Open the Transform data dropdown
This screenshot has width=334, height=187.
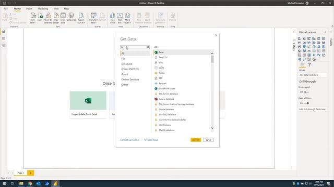(x=94, y=18)
